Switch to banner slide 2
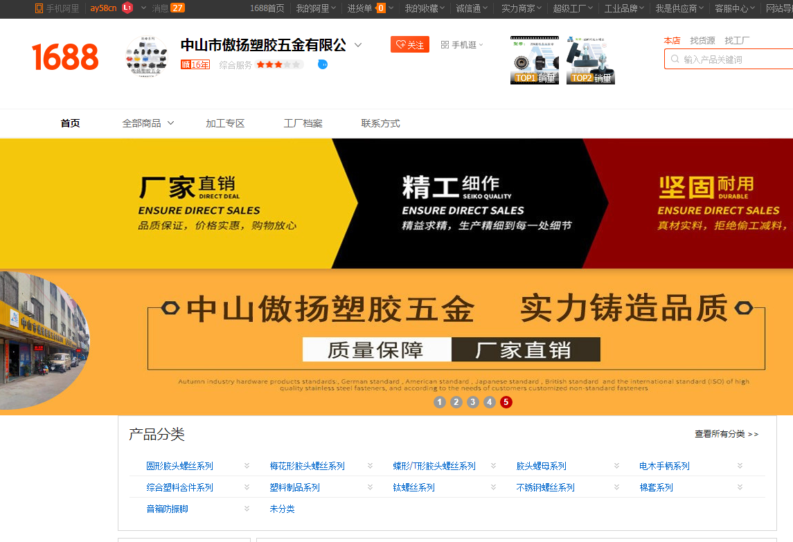The image size is (793, 542). click(x=456, y=402)
